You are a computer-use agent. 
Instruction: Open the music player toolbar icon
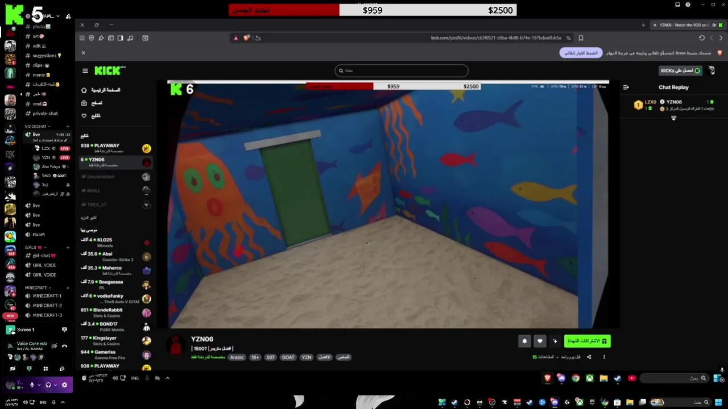[130, 38]
